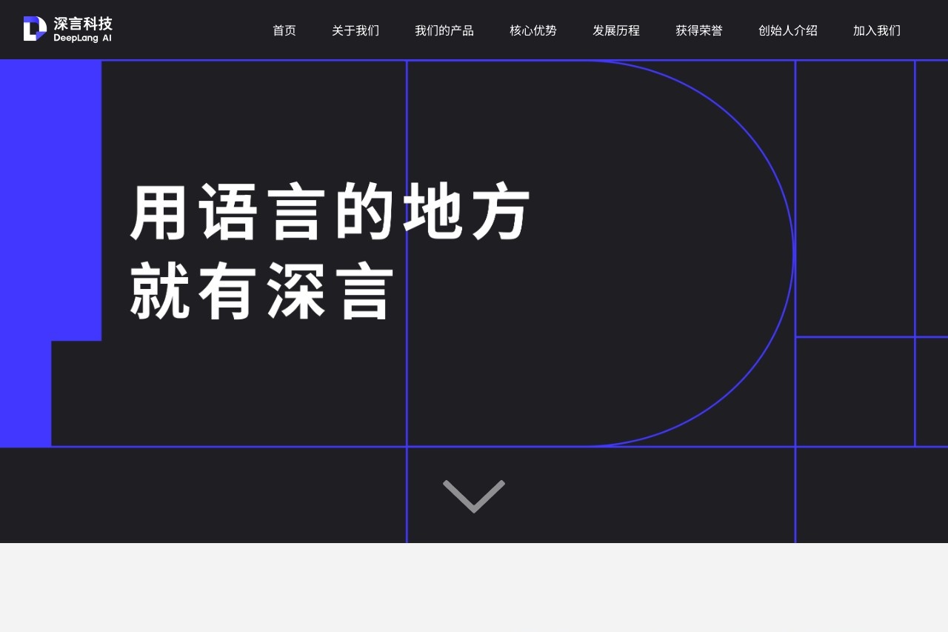The height and width of the screenshot is (632, 948).
Task: Select 创始人介绍 in the navigation
Action: click(788, 30)
